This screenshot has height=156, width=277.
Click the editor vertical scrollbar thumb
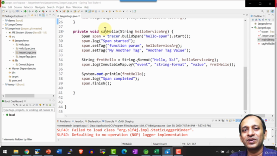pos(245,88)
